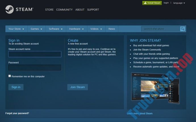Image resolution: width=196 pixels, height=122 pixels.
Task: Focus the search the store field
Action: pyautogui.click(x=160, y=29)
